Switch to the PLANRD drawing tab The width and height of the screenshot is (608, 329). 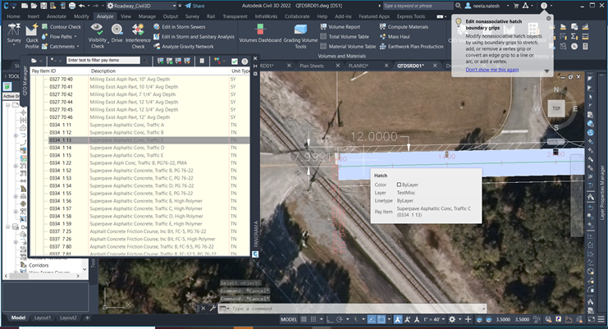(x=358, y=66)
